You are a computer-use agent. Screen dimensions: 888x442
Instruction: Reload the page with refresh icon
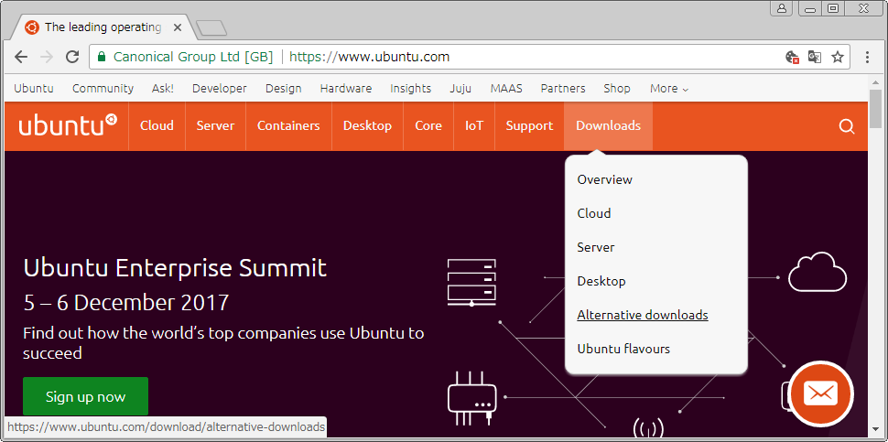72,57
